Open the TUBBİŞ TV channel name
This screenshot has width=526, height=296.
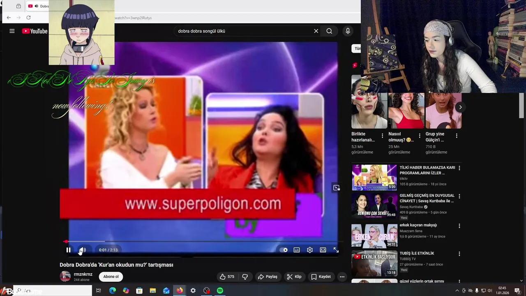[x=408, y=259]
